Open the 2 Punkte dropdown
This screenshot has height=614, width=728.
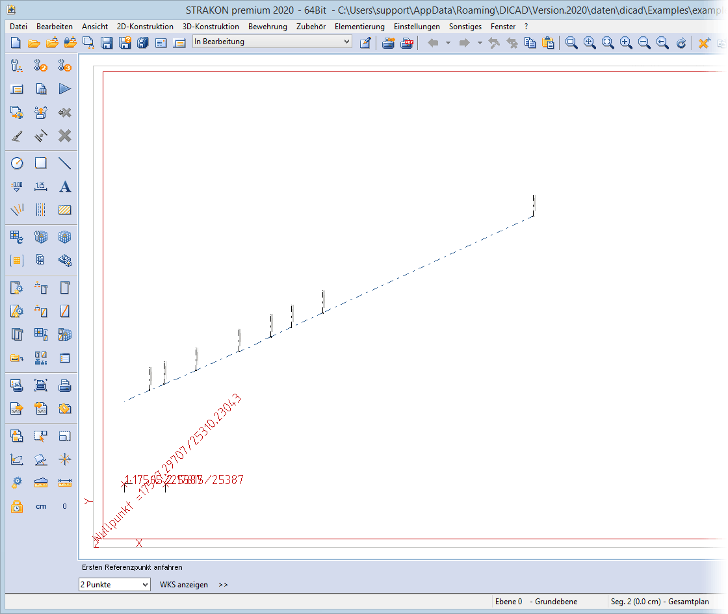(114, 584)
